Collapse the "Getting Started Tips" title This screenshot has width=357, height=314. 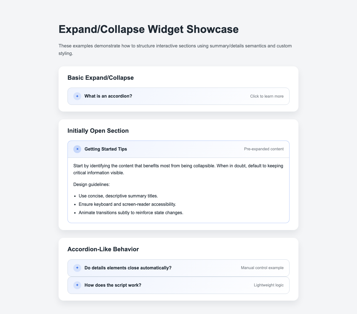pos(106,149)
